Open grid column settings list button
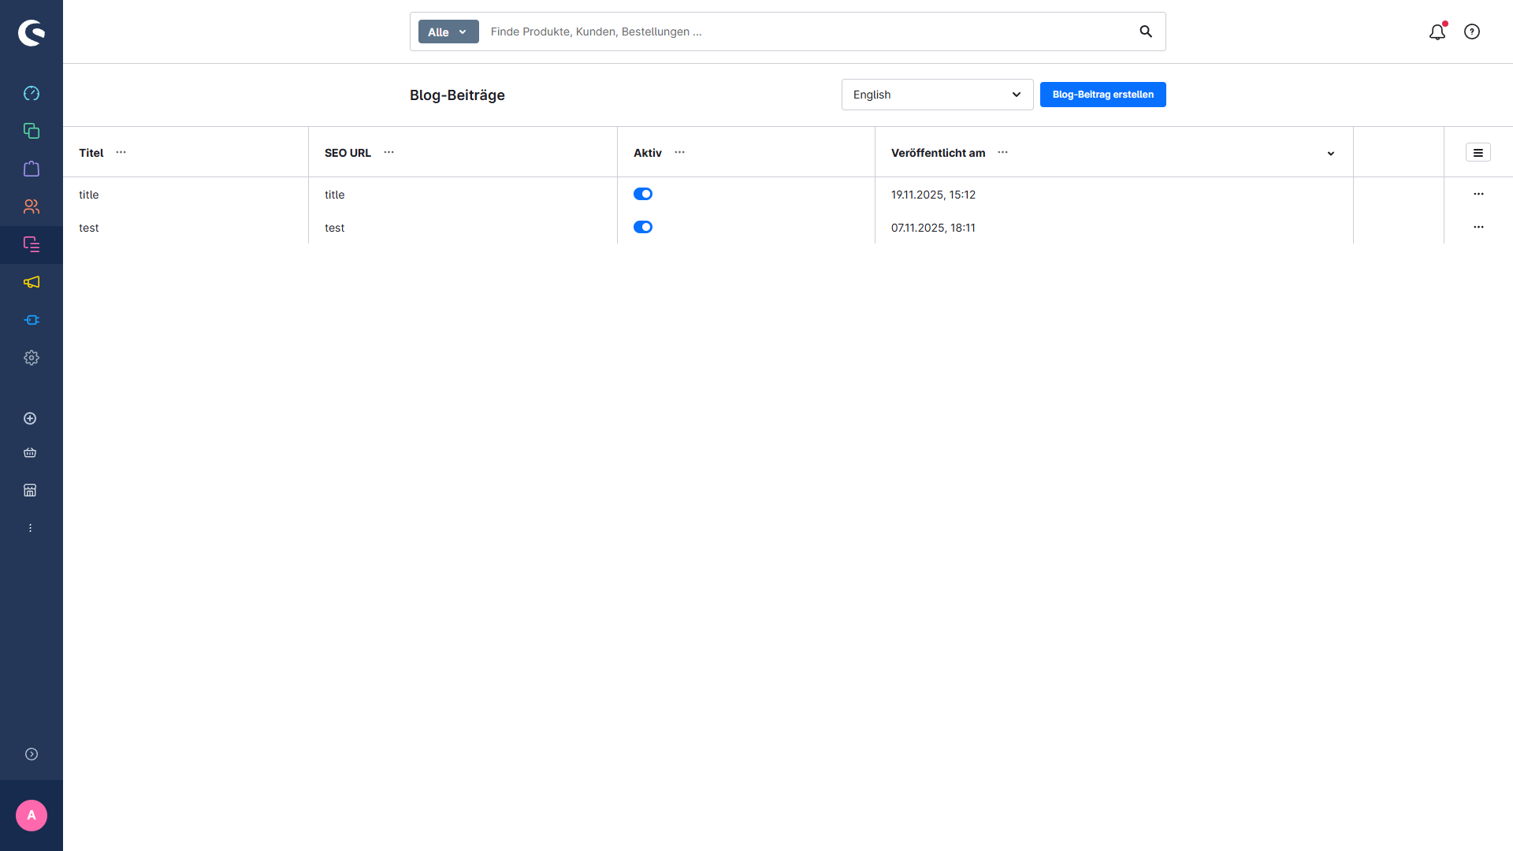Viewport: 1513px width, 851px height. [1478, 153]
